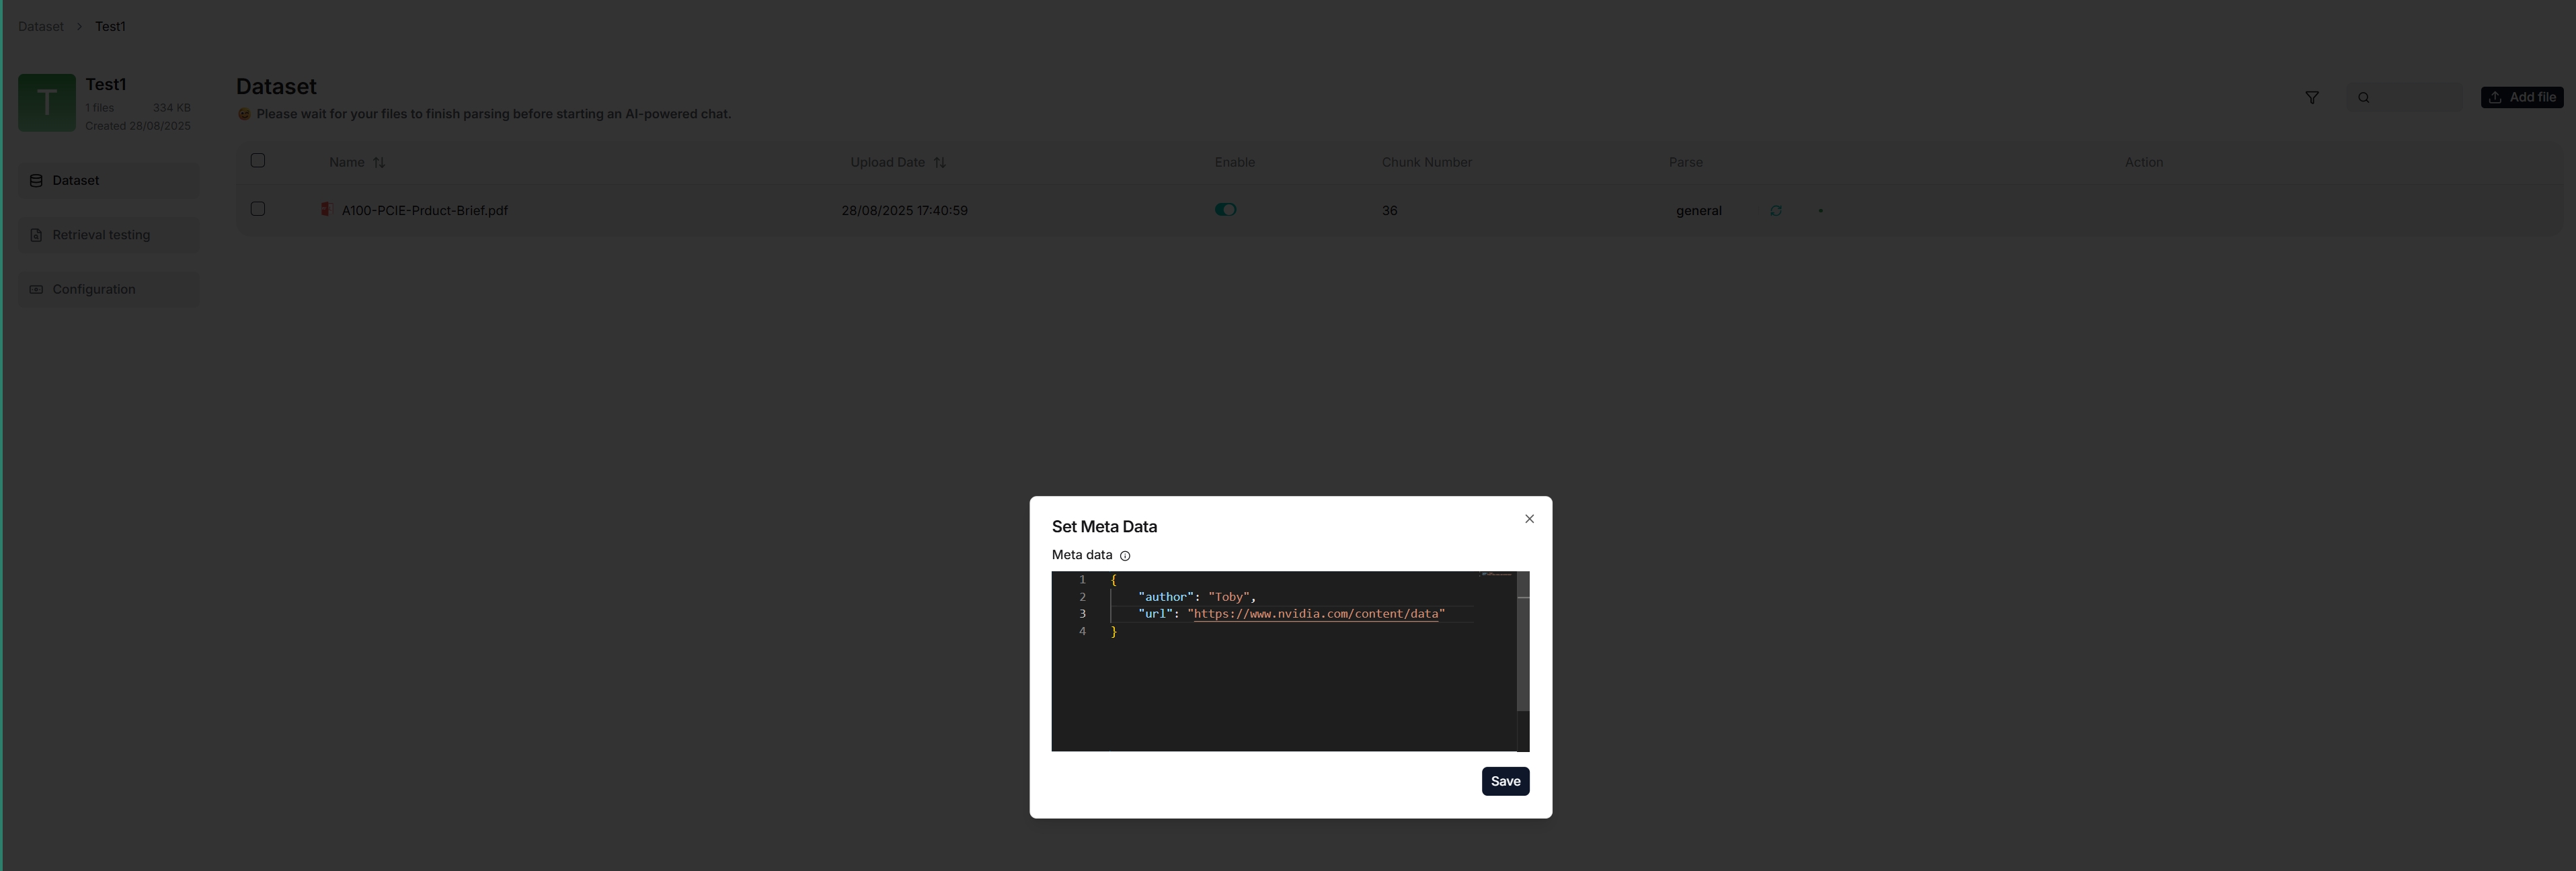Viewport: 2576px width, 871px height.
Task: Open Retrieval testing in sidebar
Action: pyautogui.click(x=101, y=235)
